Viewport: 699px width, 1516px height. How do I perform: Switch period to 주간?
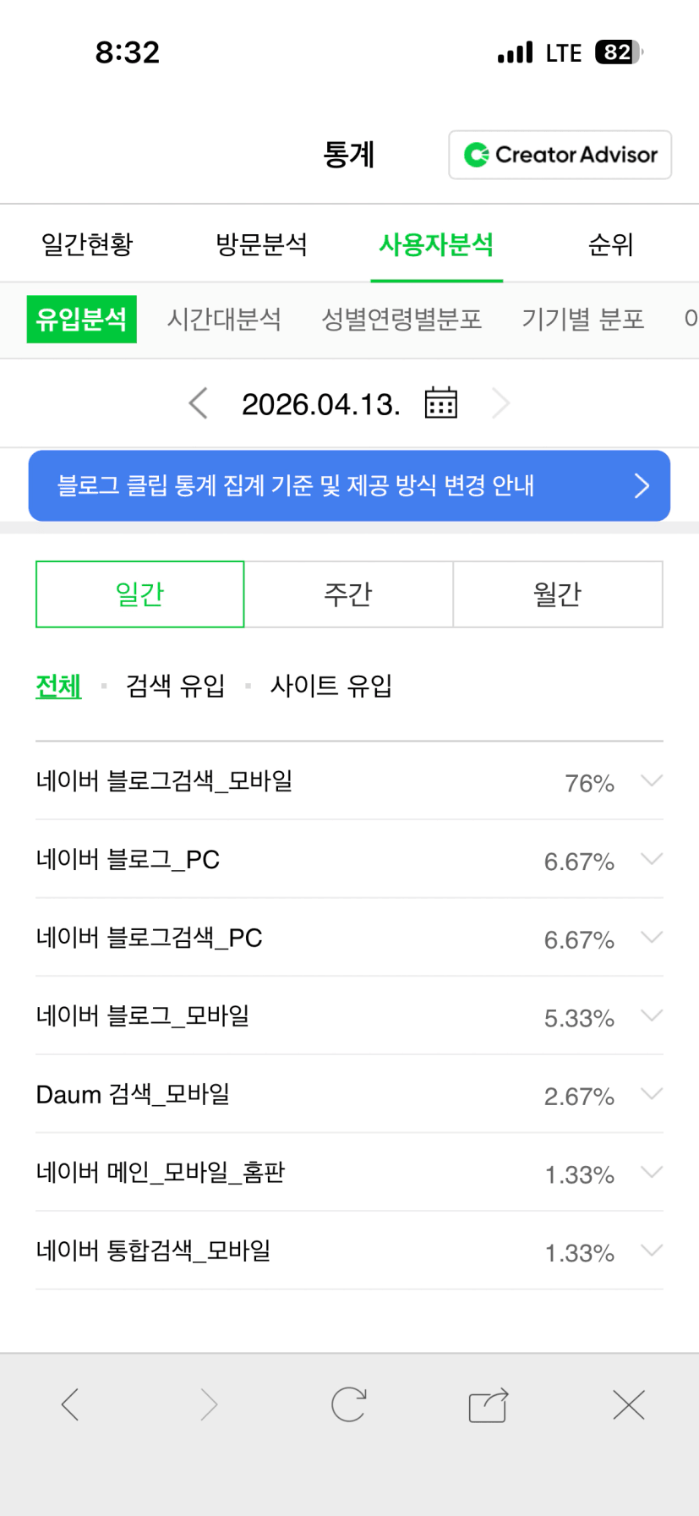coord(348,594)
